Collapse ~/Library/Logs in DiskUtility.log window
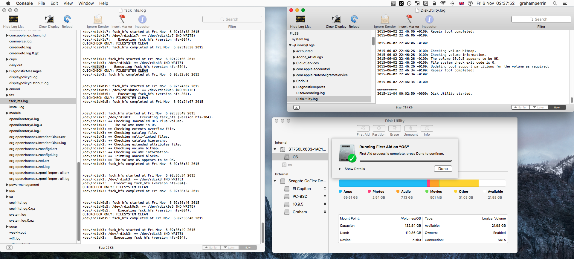The width and height of the screenshot is (574, 259). [x=290, y=45]
